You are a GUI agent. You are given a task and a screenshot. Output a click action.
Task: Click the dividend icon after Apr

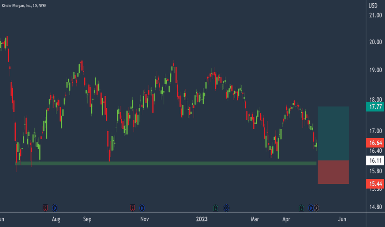311,208
